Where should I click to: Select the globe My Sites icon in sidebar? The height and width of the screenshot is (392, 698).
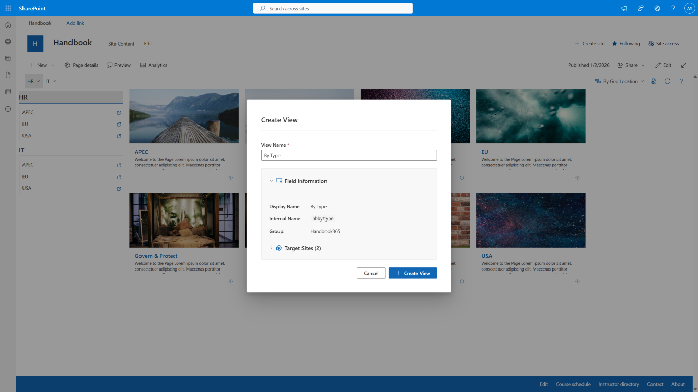8,42
